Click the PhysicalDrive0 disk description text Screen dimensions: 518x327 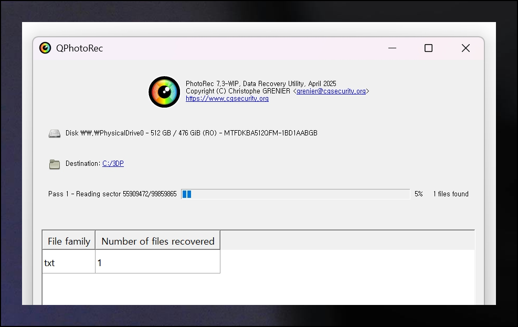pos(191,133)
